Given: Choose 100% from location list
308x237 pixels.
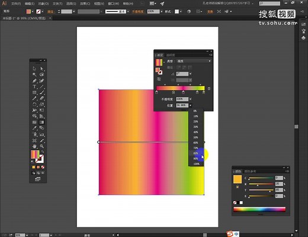Looking at the screenshot, I should (196, 164).
